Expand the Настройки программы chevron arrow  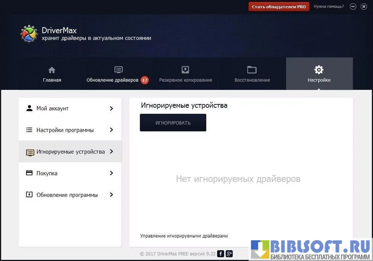(111, 130)
